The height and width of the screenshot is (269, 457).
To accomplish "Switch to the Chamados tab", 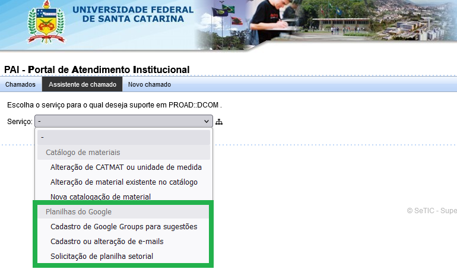I will pos(20,84).
